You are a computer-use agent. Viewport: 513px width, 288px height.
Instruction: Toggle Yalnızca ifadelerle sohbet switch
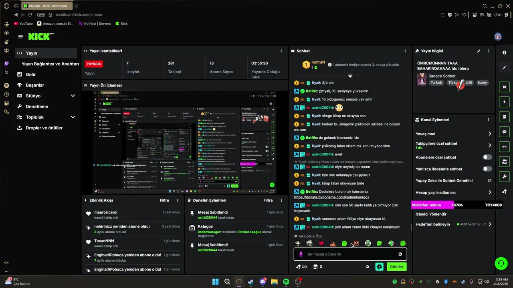(487, 169)
